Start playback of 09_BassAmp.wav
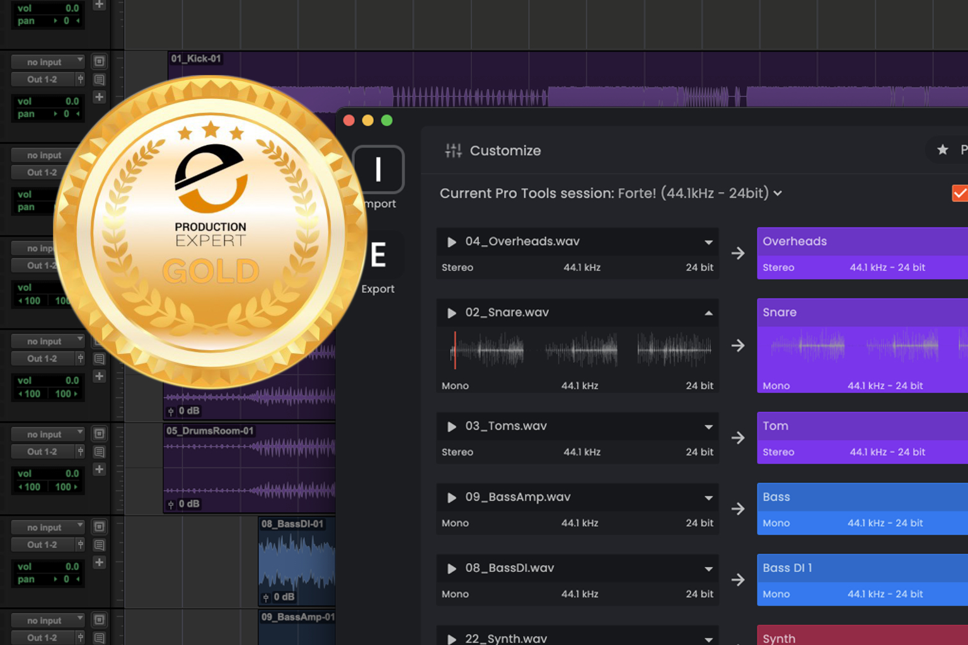 coord(451,498)
